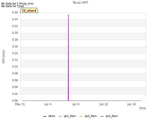
Task: Click the 0.20 y-axis tick label
Action: (x=15, y=33)
